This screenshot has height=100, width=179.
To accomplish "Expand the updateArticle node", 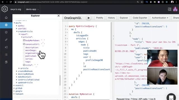I will pyautogui.click(x=17, y=82).
